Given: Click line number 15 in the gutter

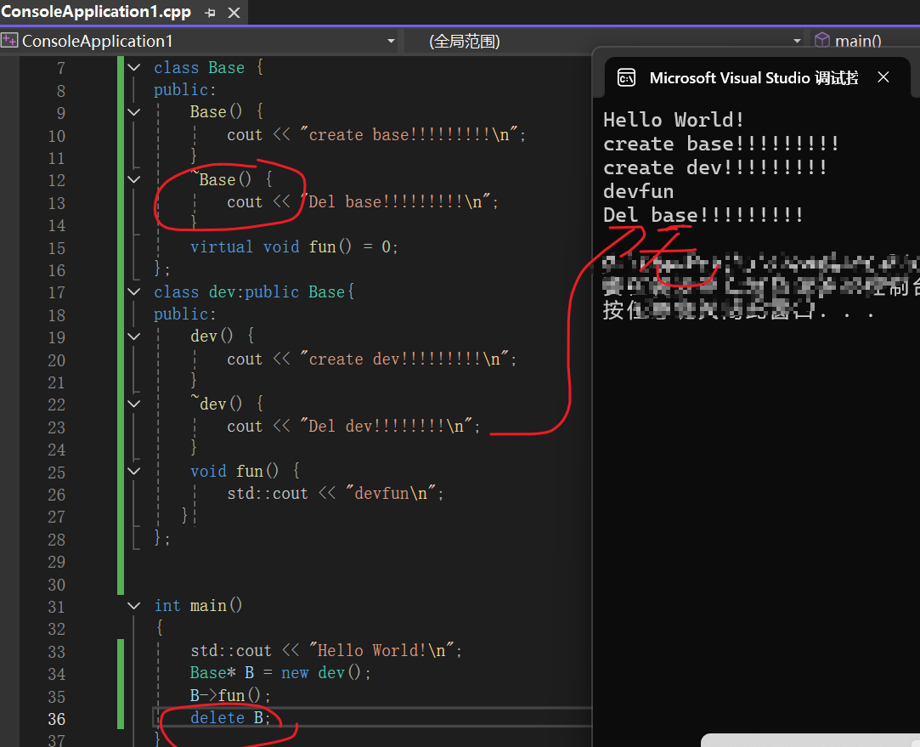Looking at the screenshot, I should 57,248.
